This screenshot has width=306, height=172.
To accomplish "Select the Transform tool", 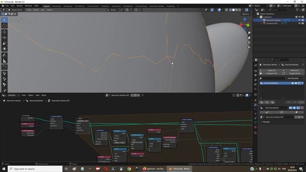I will pos(4,49).
